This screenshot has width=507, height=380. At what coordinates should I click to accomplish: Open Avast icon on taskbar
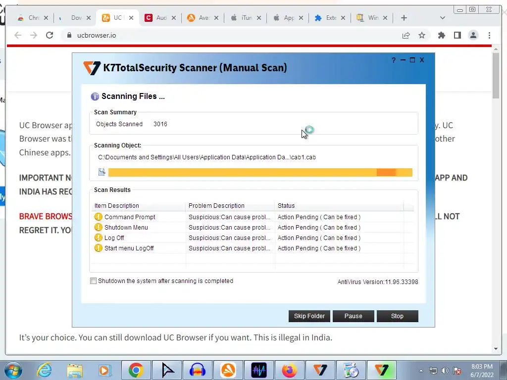pos(228,370)
